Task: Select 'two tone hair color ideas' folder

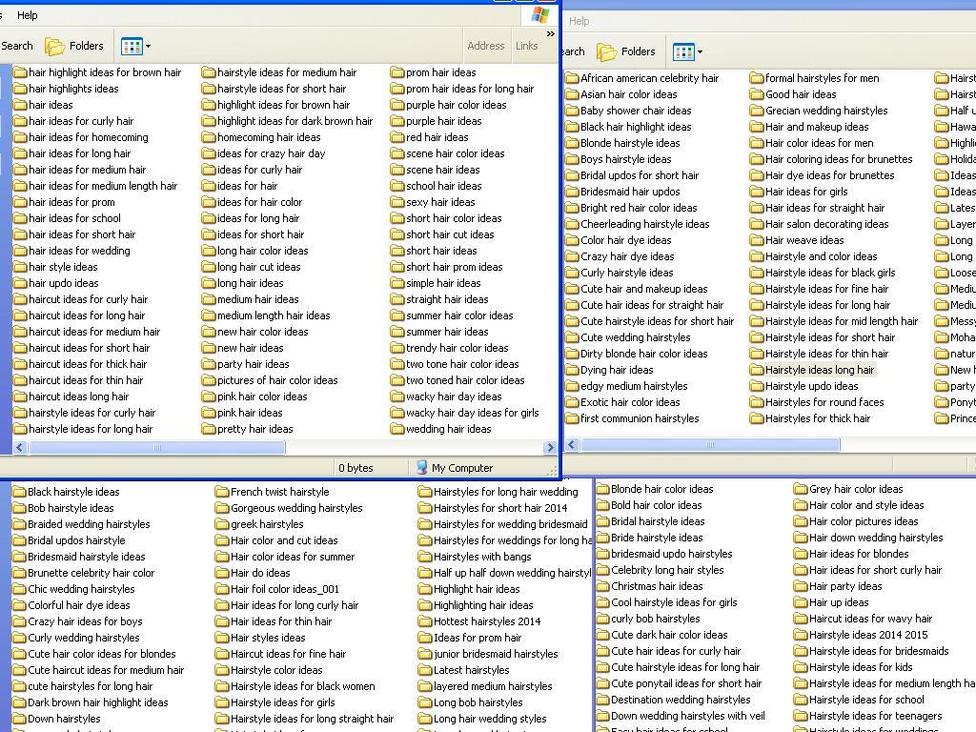Action: click(455, 363)
